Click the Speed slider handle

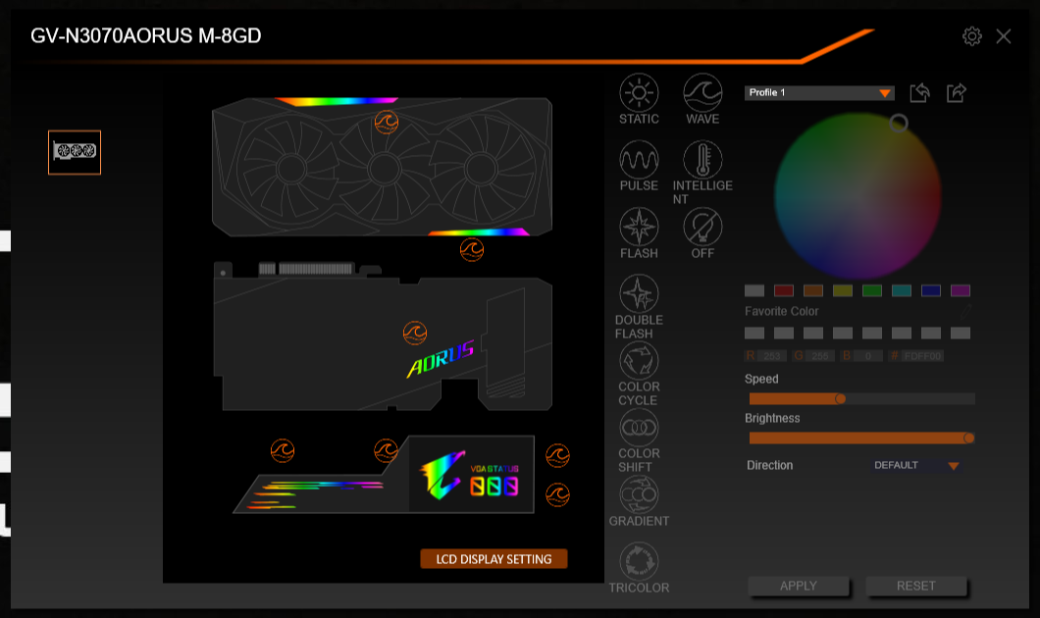(841, 398)
